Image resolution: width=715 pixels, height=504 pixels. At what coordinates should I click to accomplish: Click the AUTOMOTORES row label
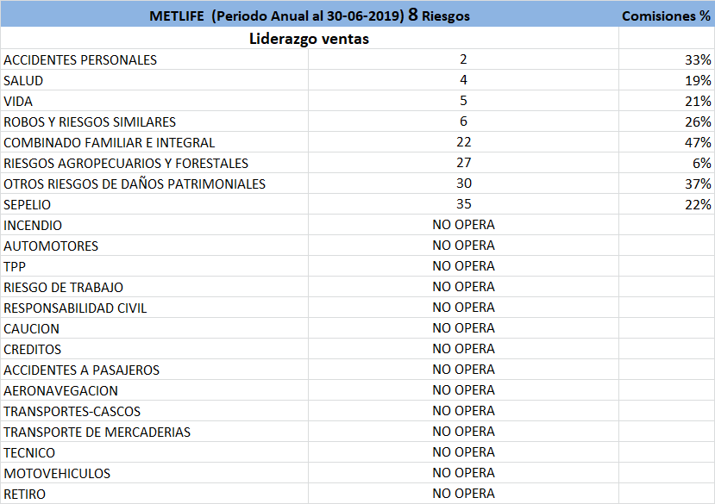pos(51,246)
